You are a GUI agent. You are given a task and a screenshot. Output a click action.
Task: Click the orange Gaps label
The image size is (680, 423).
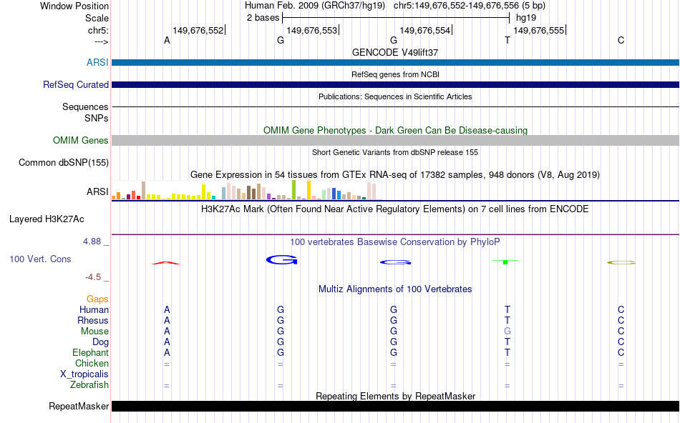[x=97, y=299]
